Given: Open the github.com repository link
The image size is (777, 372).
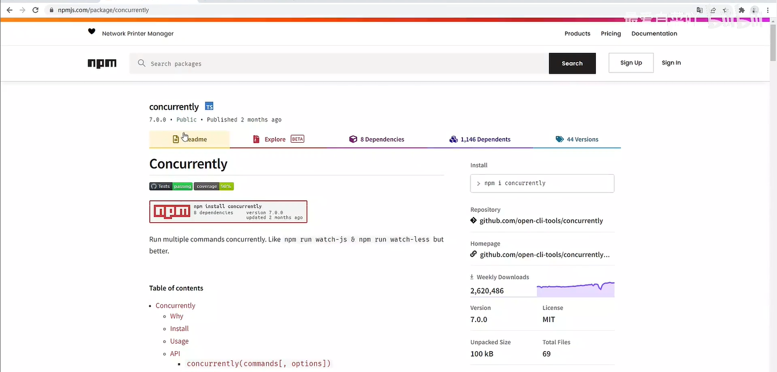Looking at the screenshot, I should 541,221.
